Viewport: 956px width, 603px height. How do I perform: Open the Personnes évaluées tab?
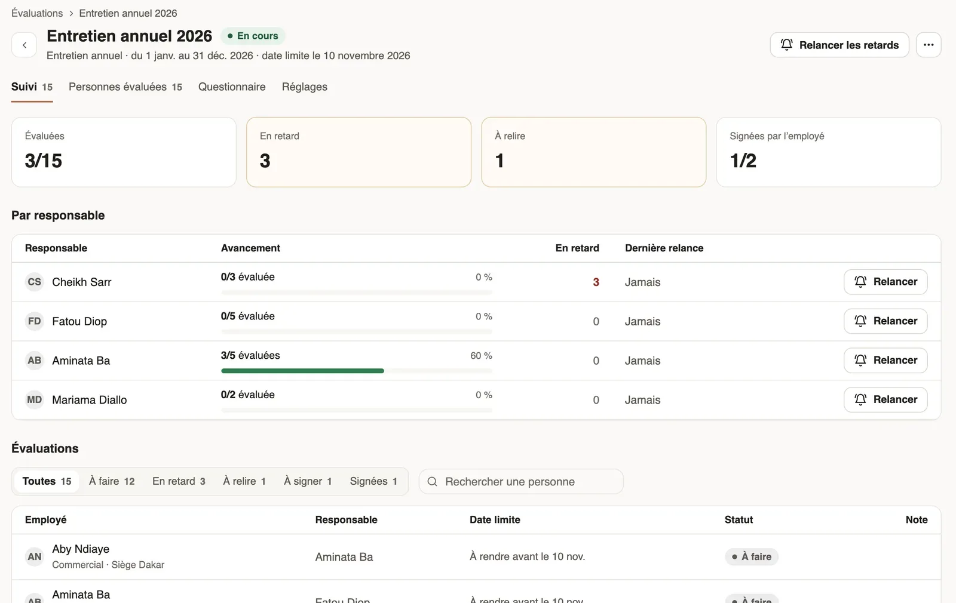[x=125, y=87]
